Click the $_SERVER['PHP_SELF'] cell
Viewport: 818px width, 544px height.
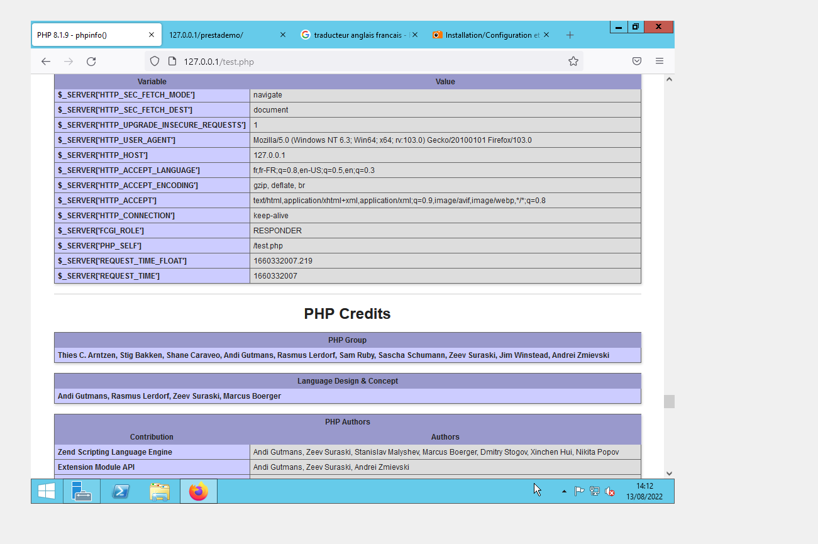pos(152,246)
